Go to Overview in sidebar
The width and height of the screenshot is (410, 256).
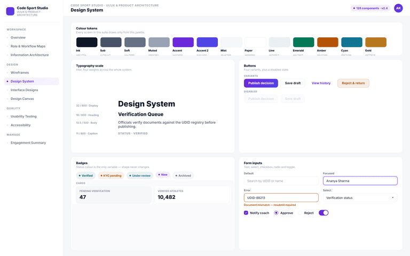pyautogui.click(x=18, y=38)
